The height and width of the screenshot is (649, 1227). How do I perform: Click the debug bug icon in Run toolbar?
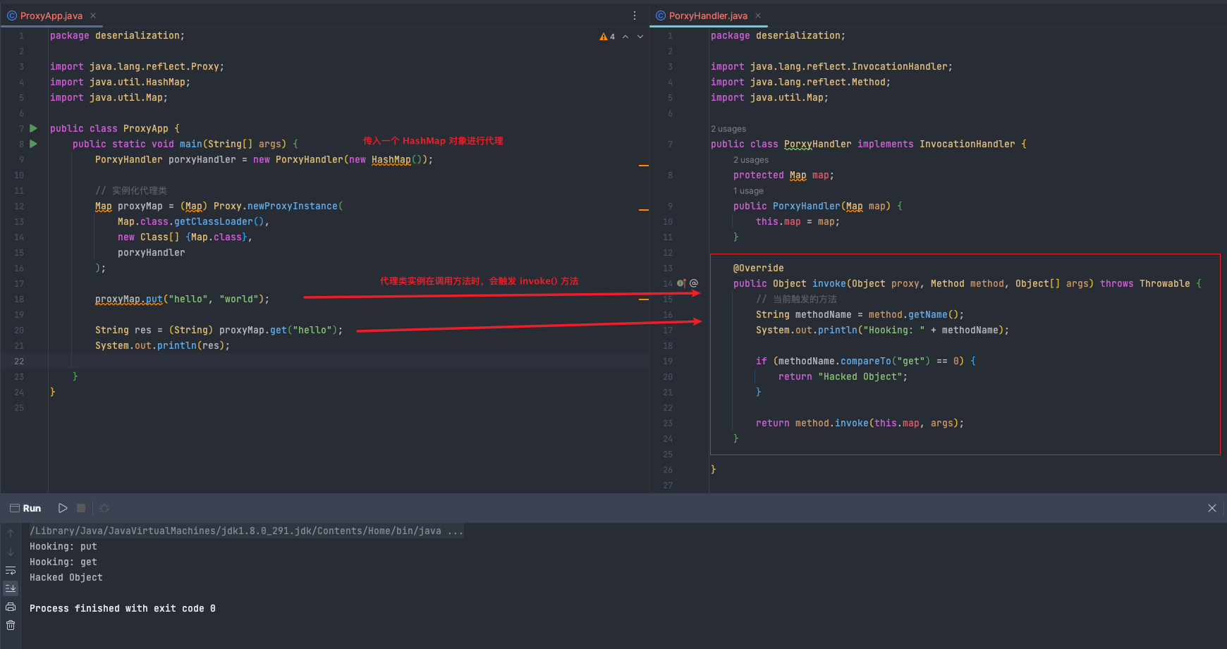104,508
